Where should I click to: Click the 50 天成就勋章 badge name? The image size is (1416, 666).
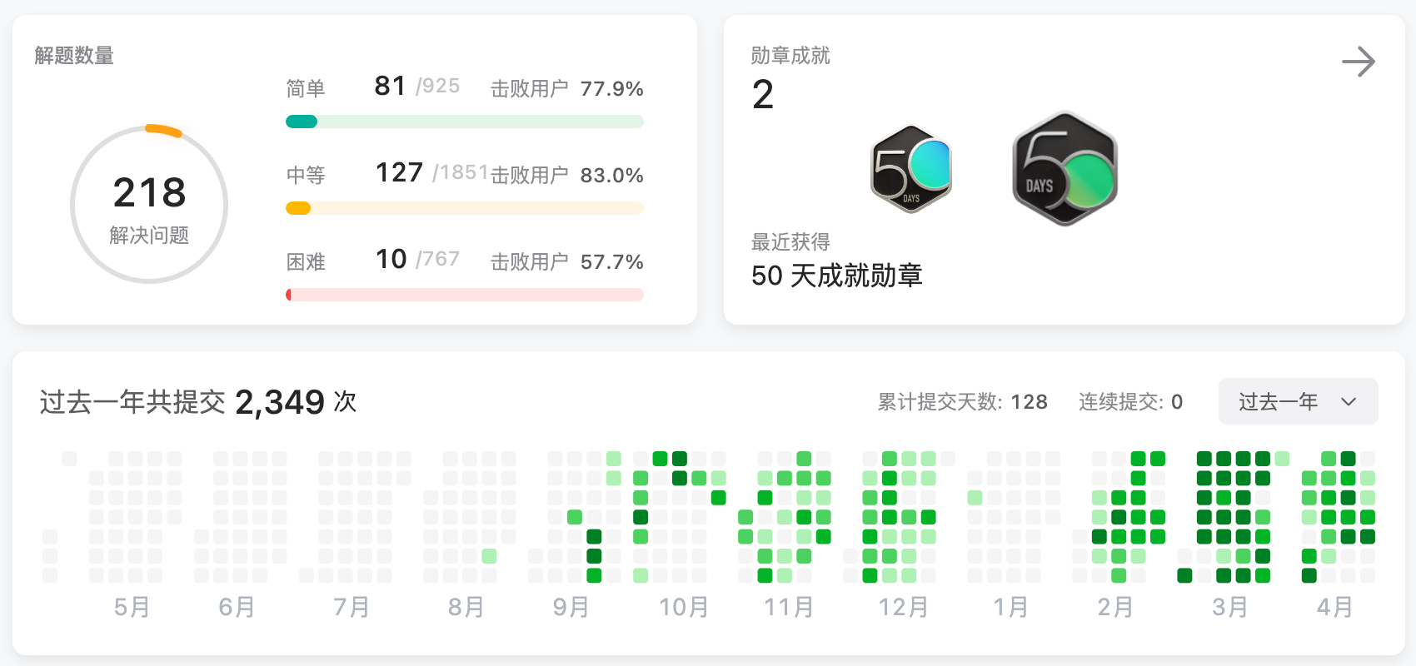(x=837, y=276)
